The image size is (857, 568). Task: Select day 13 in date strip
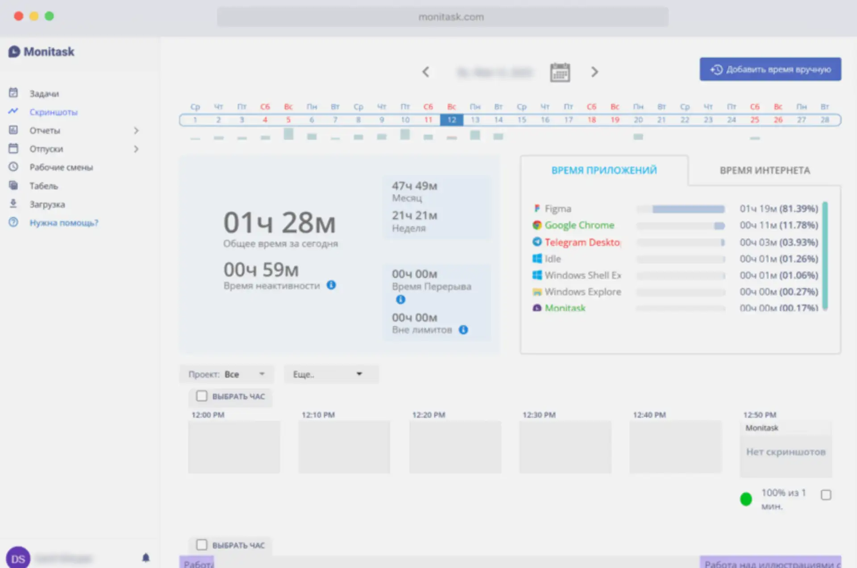[x=475, y=120]
